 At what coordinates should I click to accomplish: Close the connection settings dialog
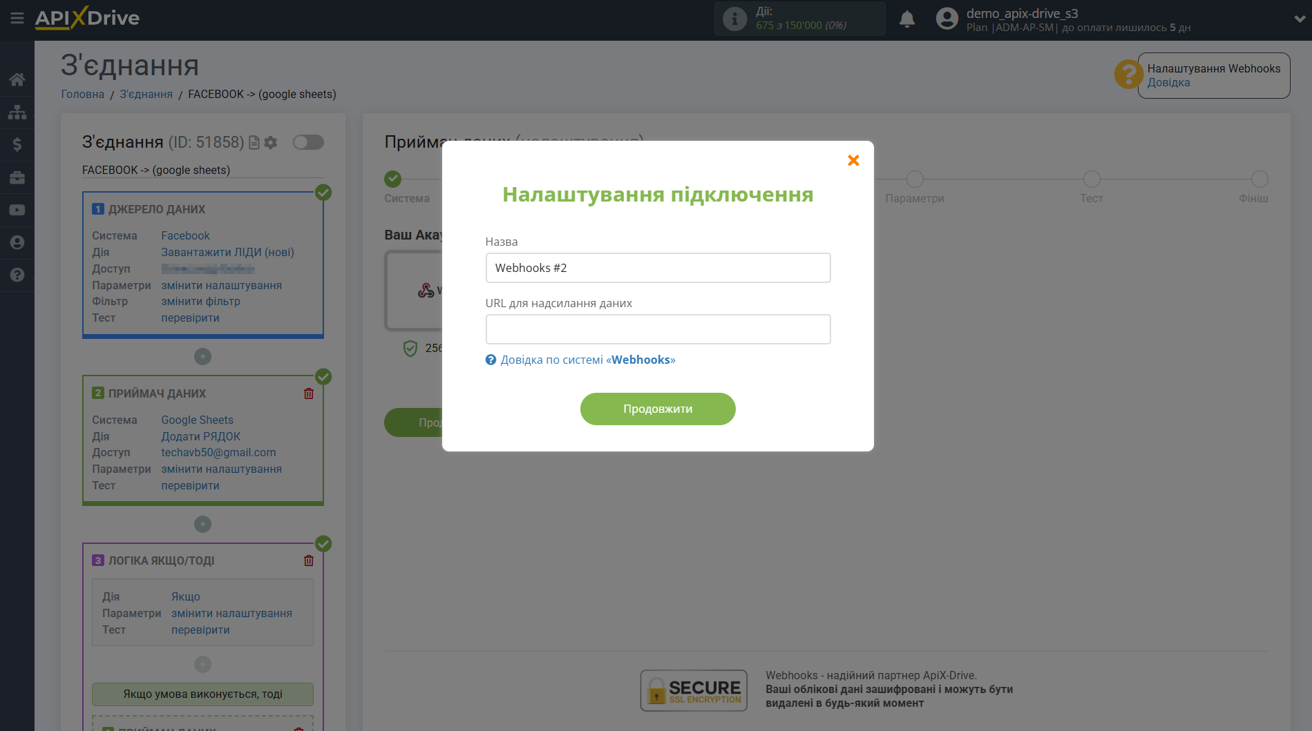[853, 160]
